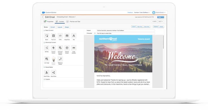This screenshot has width=208, height=110.
Task: Open the Content step
Action: point(60,21)
